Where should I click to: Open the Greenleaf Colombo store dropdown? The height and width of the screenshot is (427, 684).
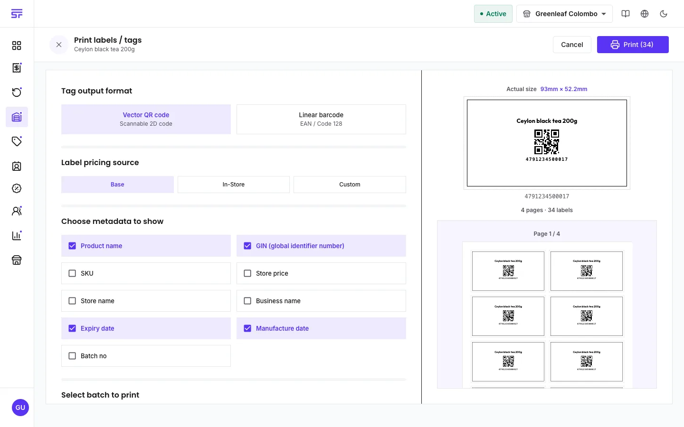tap(564, 14)
